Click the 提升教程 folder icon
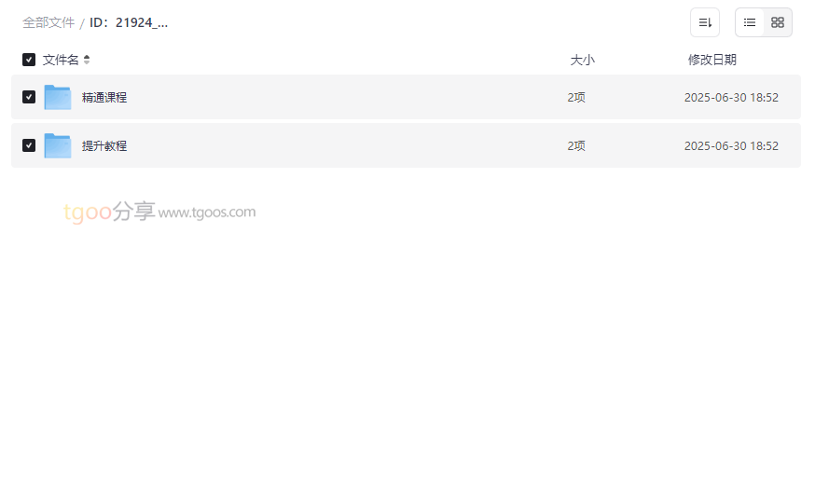The width and height of the screenshot is (815, 479). 58,145
